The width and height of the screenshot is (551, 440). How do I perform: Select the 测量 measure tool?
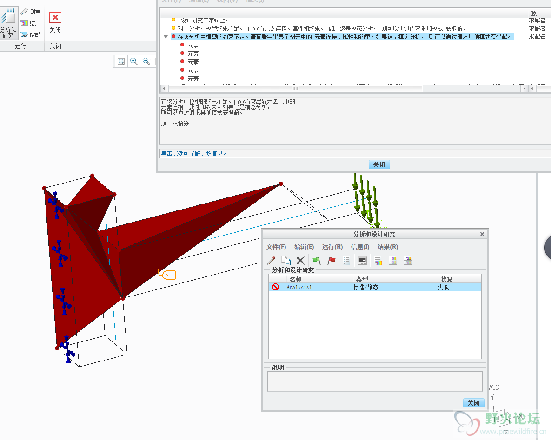31,12
